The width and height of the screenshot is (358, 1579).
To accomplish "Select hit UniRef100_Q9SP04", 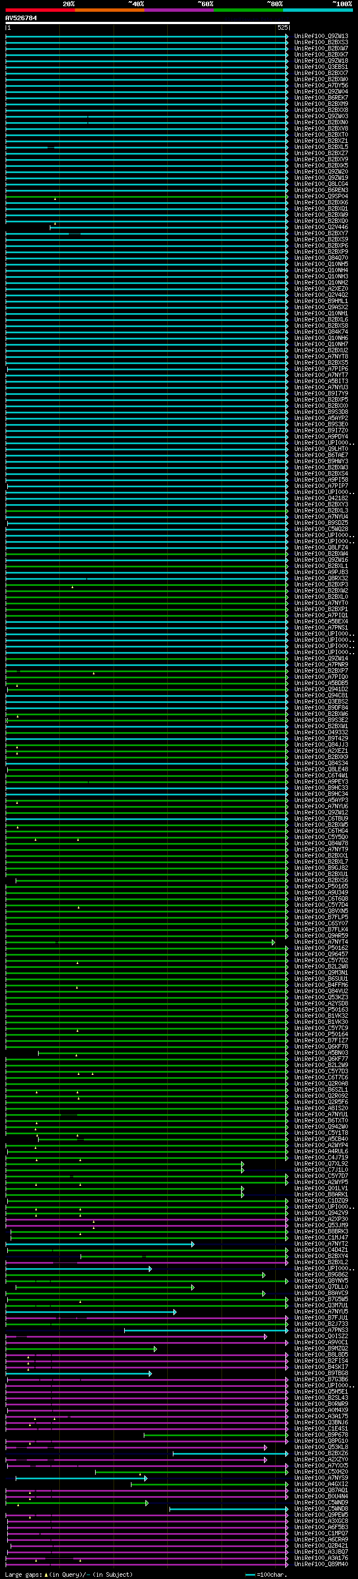I will (321, 196).
